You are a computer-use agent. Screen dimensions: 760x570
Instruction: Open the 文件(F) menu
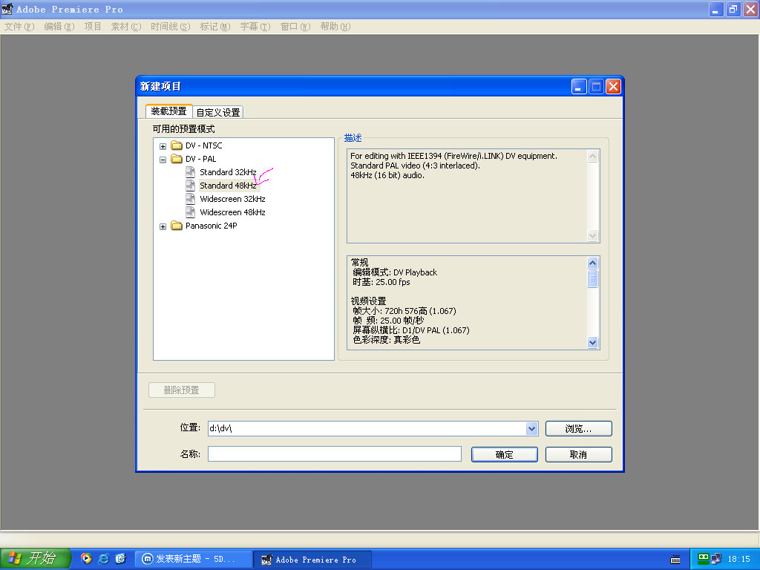tap(19, 27)
